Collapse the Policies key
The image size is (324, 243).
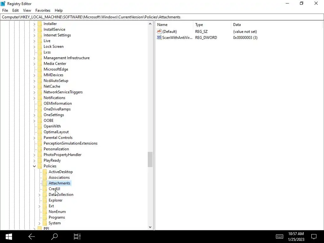(34, 166)
